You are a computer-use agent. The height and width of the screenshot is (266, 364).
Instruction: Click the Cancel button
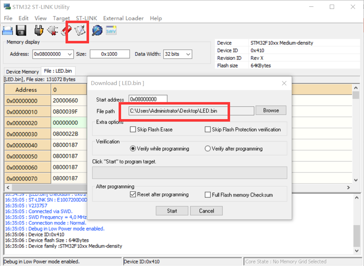(x=206, y=211)
